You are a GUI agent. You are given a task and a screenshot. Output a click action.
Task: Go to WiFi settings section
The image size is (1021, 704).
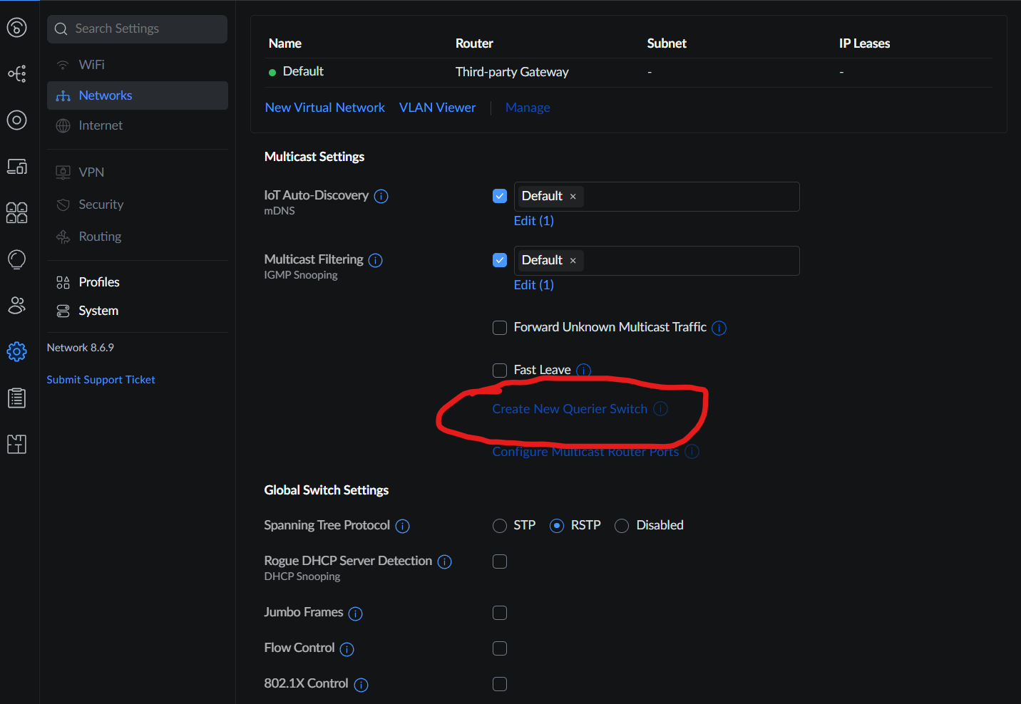[x=91, y=65]
